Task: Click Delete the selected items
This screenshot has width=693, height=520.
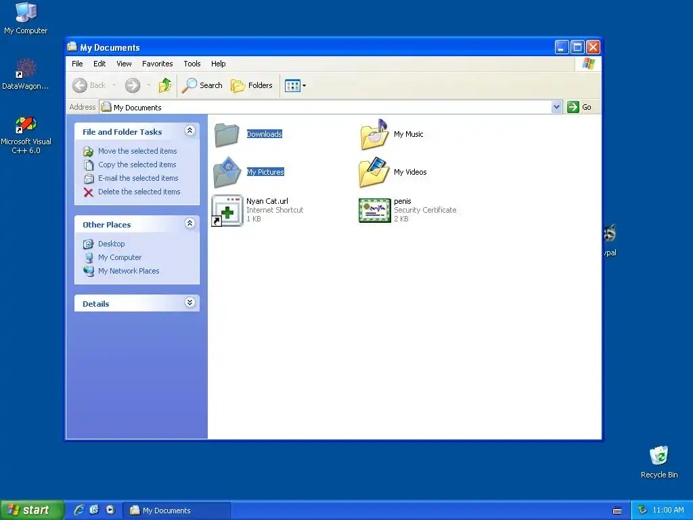Action: [139, 192]
